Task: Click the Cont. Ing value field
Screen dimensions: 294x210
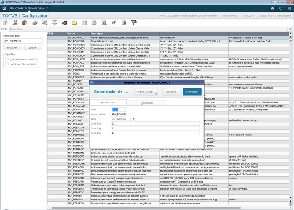Action: 156,128
